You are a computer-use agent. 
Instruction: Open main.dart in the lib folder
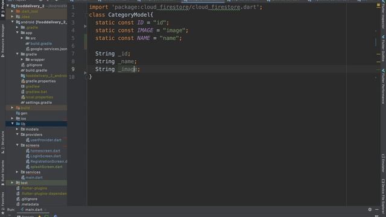point(32,177)
